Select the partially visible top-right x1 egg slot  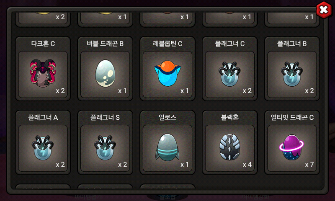click(x=292, y=19)
